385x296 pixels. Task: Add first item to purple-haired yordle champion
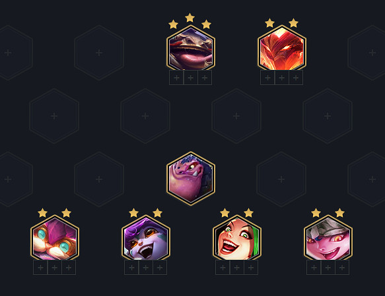point(131,268)
